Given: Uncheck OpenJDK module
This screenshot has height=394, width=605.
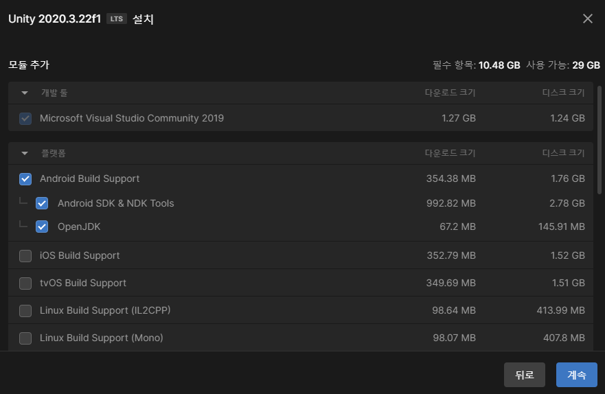Looking at the screenshot, I should pos(42,227).
